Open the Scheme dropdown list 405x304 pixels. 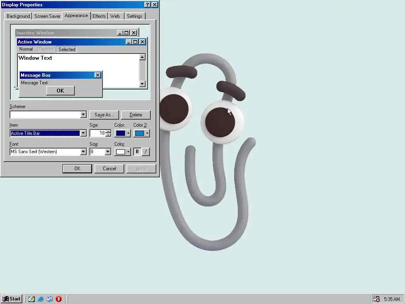pyautogui.click(x=83, y=114)
